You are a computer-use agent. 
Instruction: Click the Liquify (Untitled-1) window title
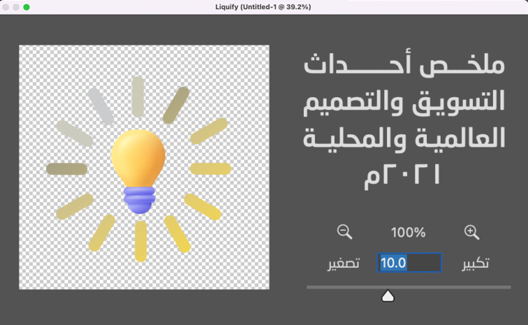[x=263, y=7]
